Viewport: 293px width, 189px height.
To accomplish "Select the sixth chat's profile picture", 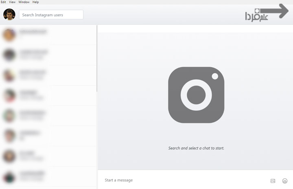I will point(9,136).
